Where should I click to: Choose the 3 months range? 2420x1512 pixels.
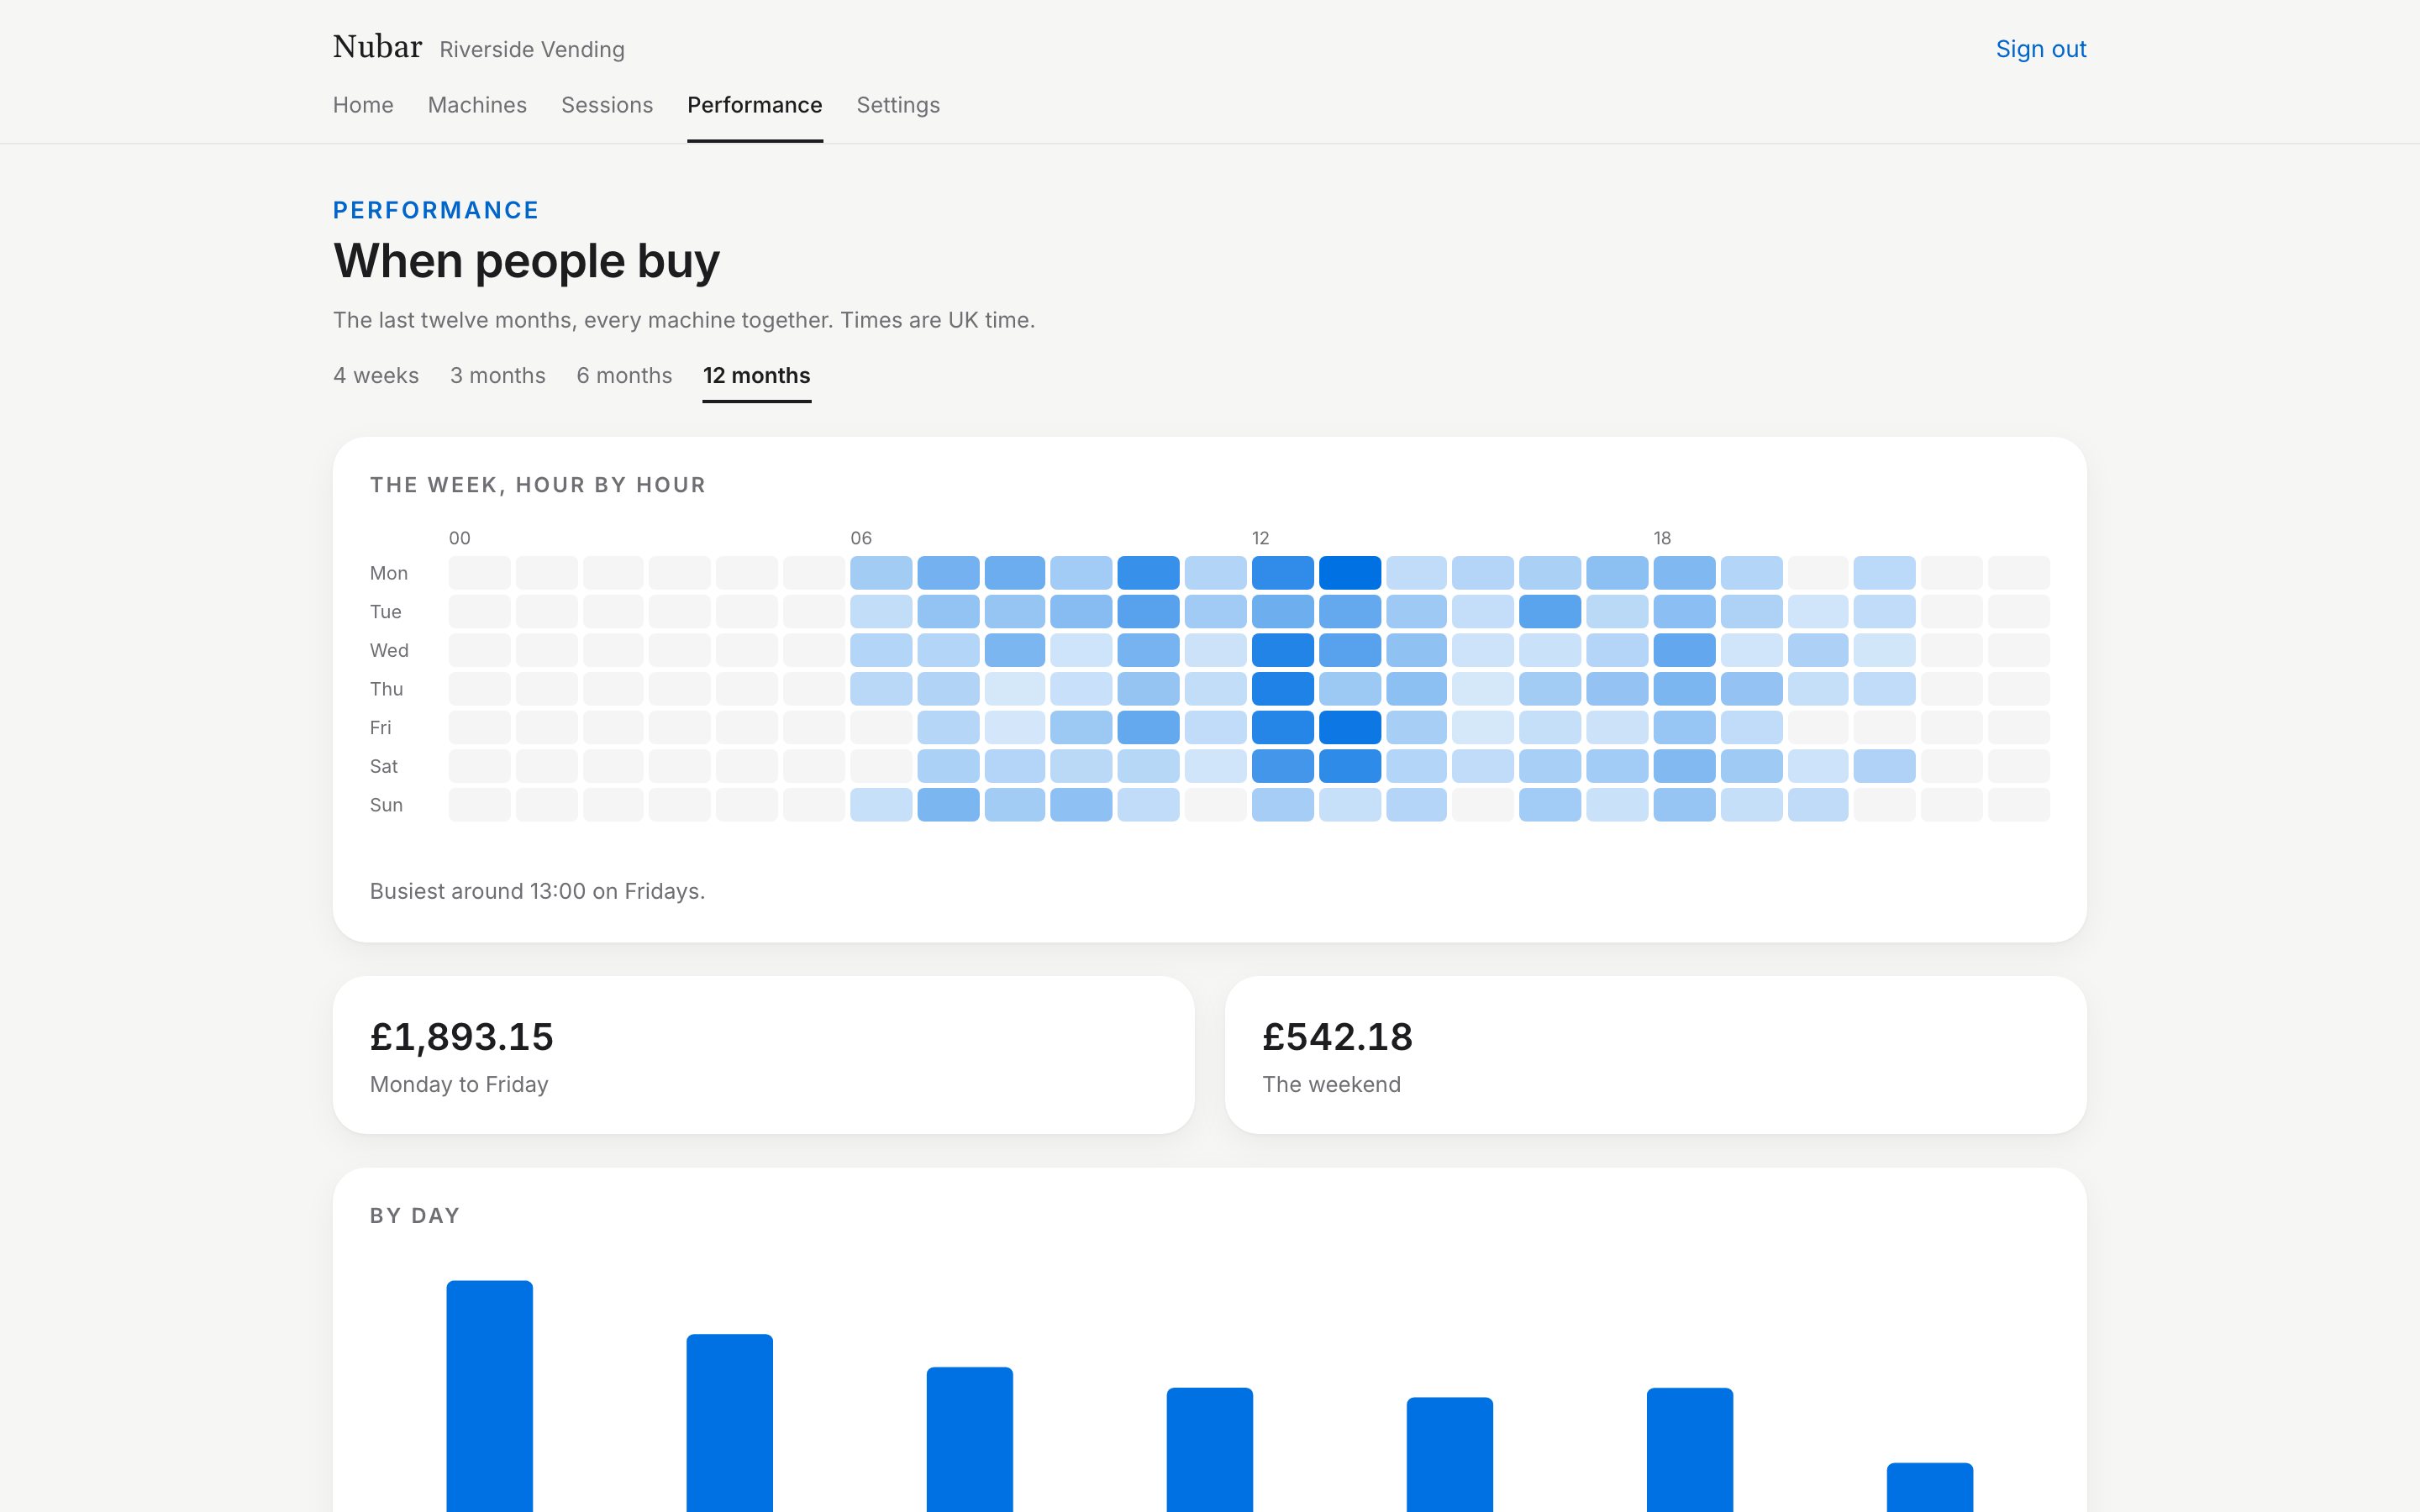tap(498, 376)
